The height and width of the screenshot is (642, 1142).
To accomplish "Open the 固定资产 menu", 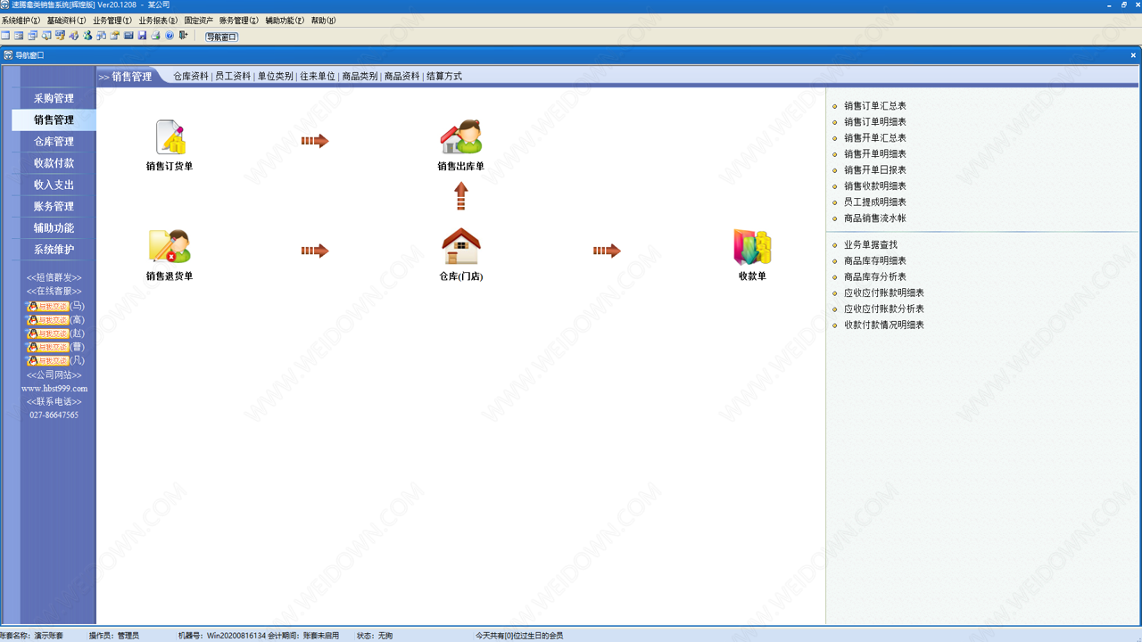I will click(198, 20).
